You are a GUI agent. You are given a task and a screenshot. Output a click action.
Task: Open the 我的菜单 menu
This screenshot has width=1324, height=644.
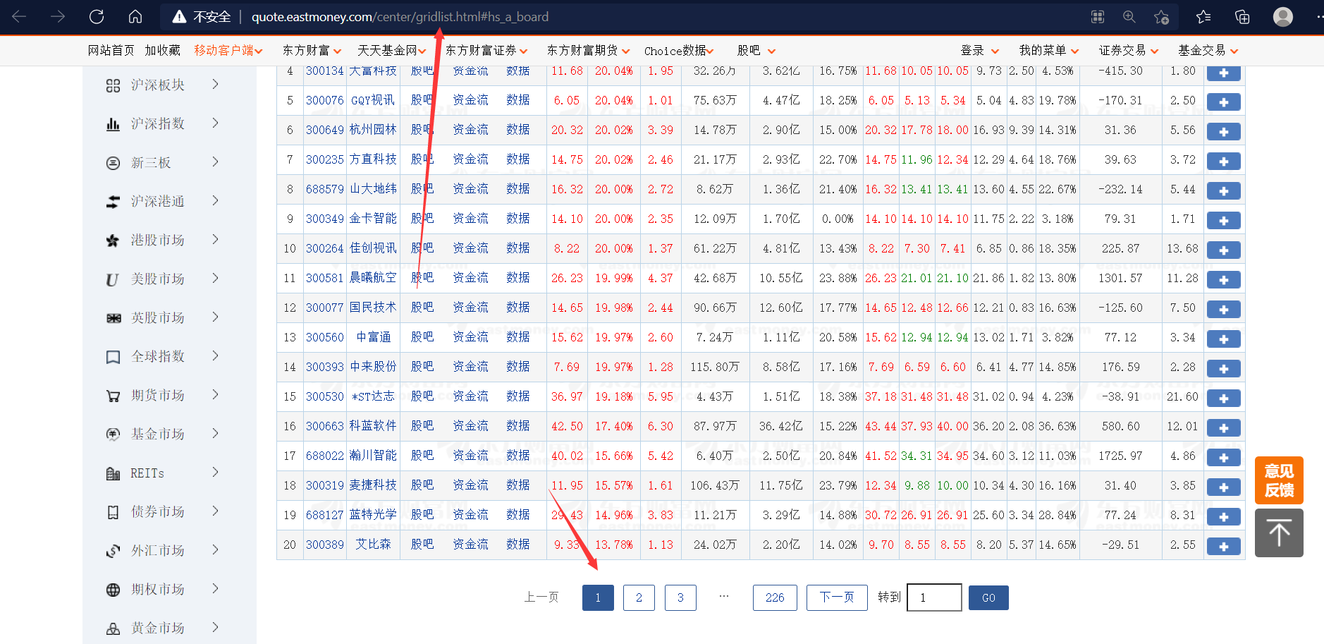1049,51
